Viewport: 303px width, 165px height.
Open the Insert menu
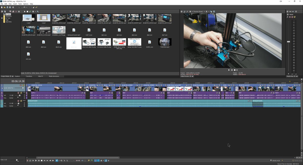click(x=15, y=4)
